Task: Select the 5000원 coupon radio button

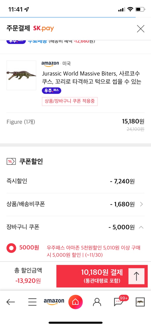Action: point(11,248)
